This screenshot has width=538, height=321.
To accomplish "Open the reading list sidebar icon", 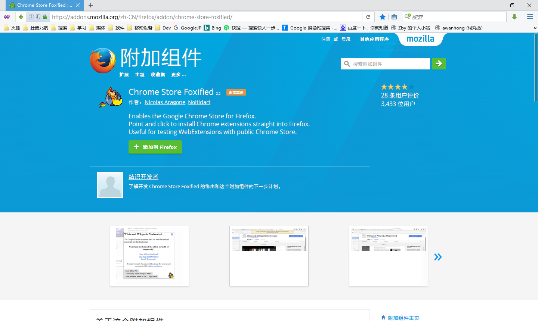I will pos(394,17).
